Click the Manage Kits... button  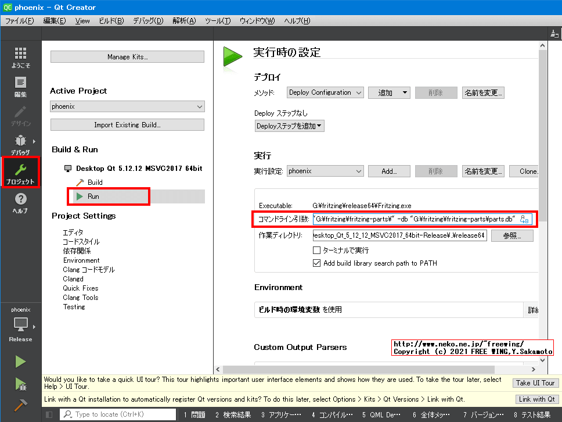tap(127, 57)
